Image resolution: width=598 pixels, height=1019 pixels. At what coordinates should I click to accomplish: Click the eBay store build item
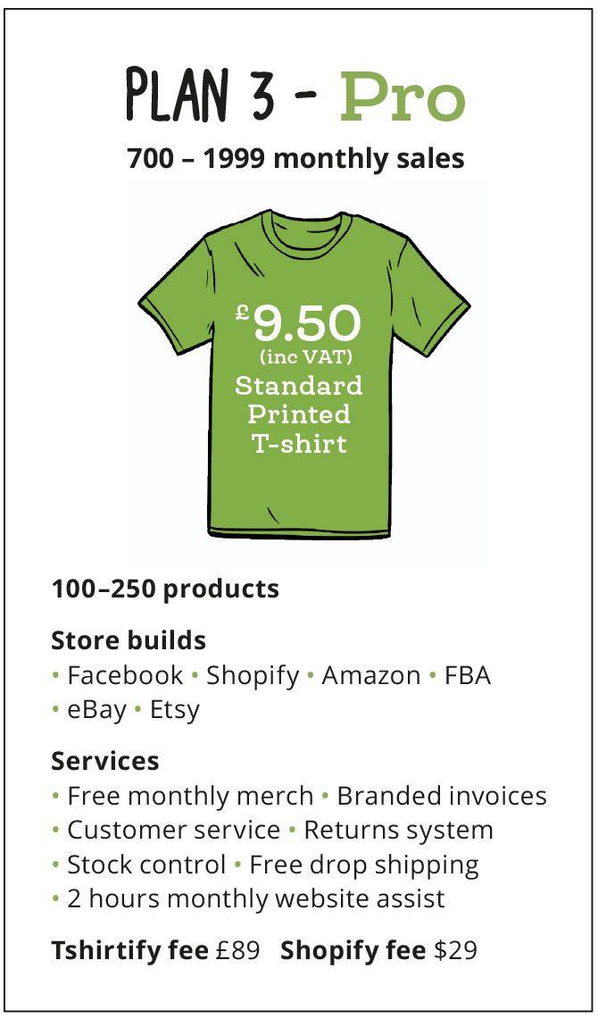pos(96,710)
